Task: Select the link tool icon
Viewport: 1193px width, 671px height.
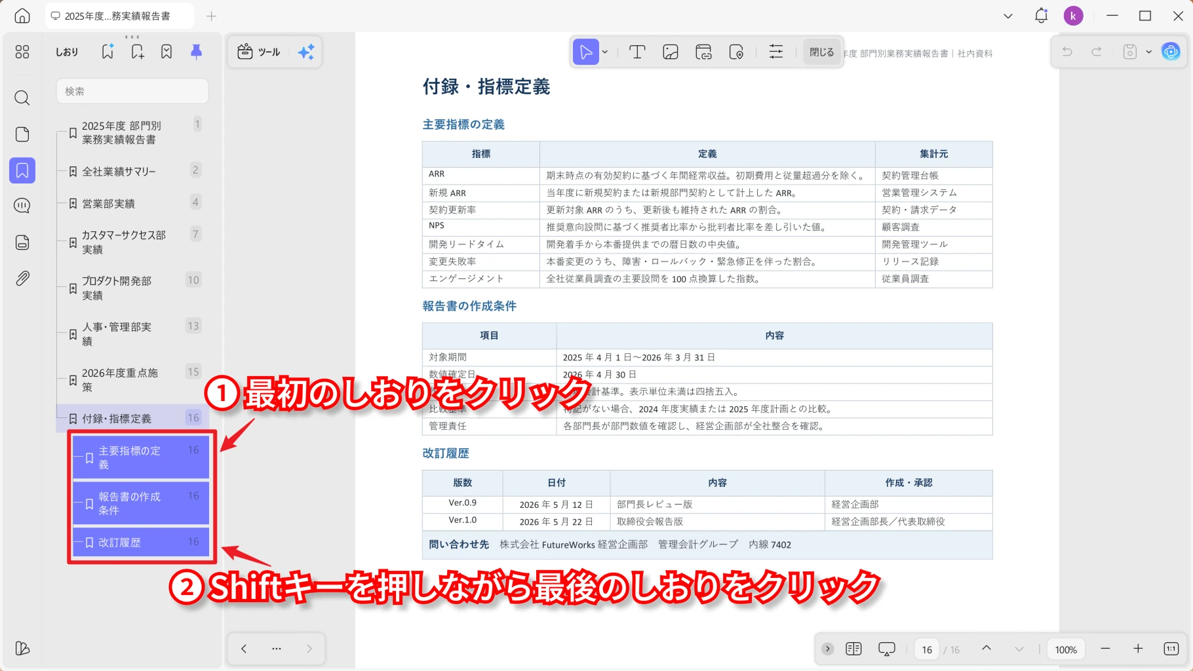Action: click(x=703, y=52)
